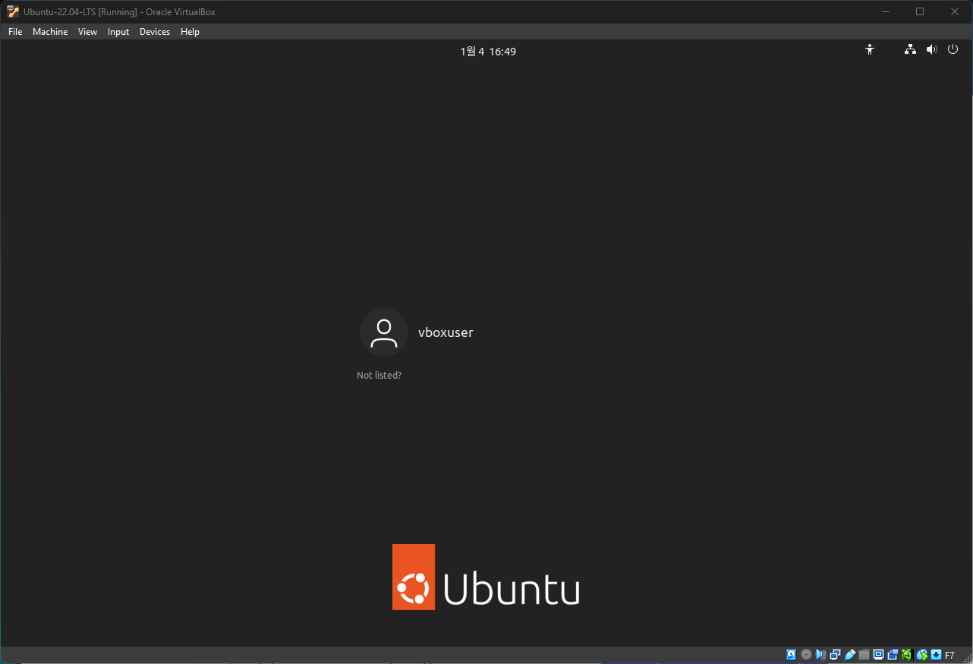Click the audio indicator in VirtualBox status bar

tap(820, 655)
